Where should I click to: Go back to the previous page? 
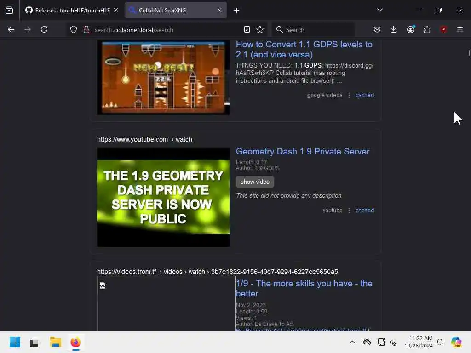11,30
